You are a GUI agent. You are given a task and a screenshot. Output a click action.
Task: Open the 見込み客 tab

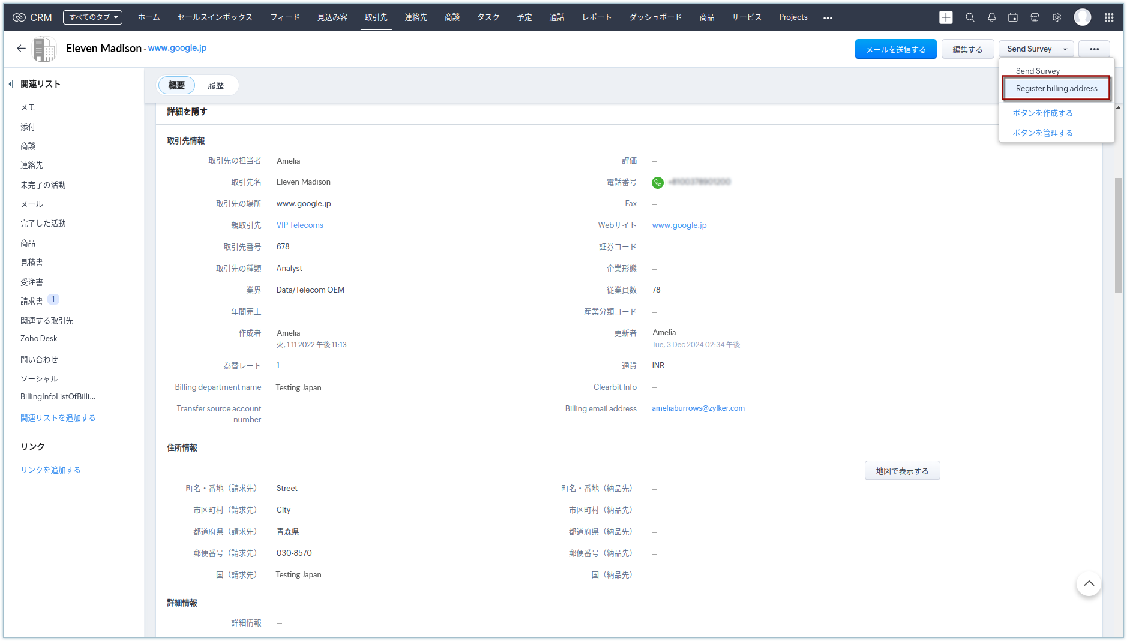pos(332,17)
